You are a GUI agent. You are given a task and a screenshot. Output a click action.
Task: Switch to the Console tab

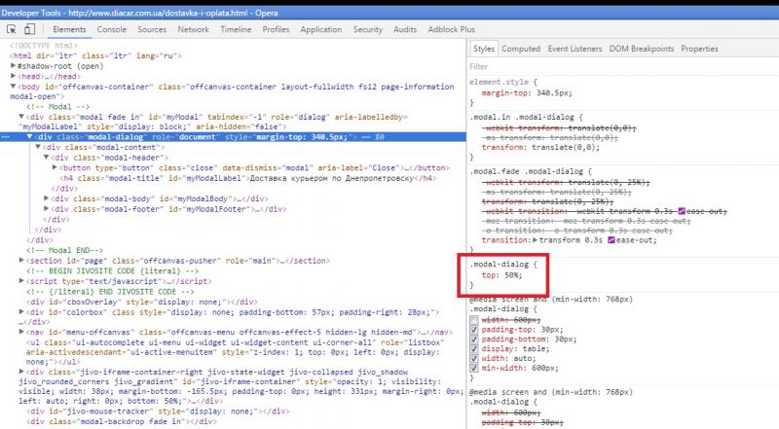pyautogui.click(x=112, y=29)
